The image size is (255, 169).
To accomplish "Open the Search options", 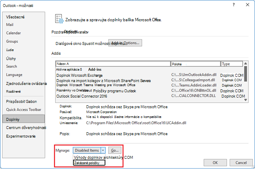I will [x=11, y=66].
